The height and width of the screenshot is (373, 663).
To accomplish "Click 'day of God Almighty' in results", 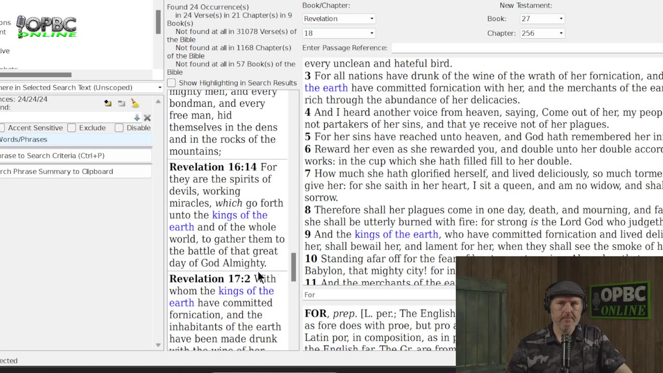I will [218, 263].
